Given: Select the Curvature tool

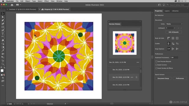Looking at the screenshot, I should 3,24.
